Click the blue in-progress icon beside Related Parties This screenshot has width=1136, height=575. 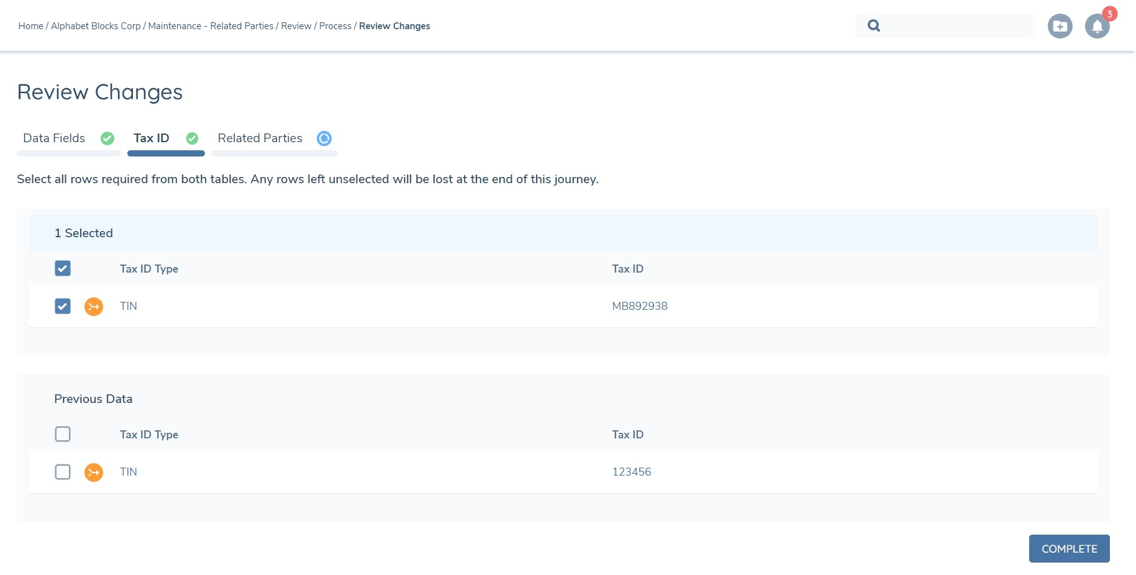(x=324, y=138)
